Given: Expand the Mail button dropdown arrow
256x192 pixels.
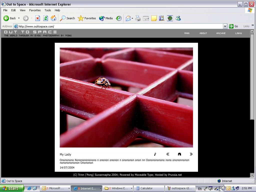Looking at the screenshot, I should point(132,18).
